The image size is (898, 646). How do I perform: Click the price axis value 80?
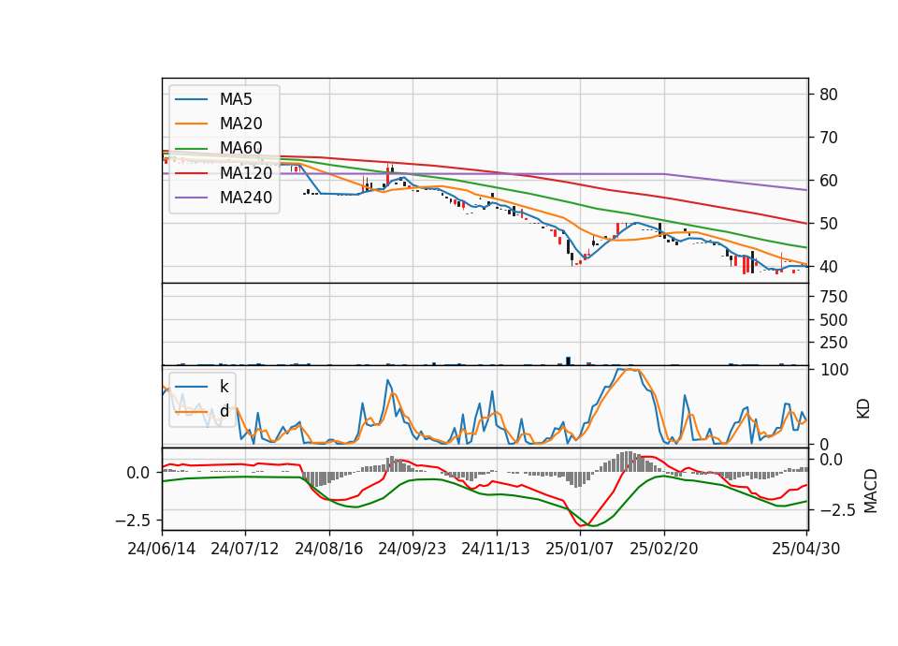(828, 95)
